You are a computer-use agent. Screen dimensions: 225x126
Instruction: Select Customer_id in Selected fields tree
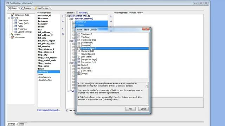pos(81,22)
